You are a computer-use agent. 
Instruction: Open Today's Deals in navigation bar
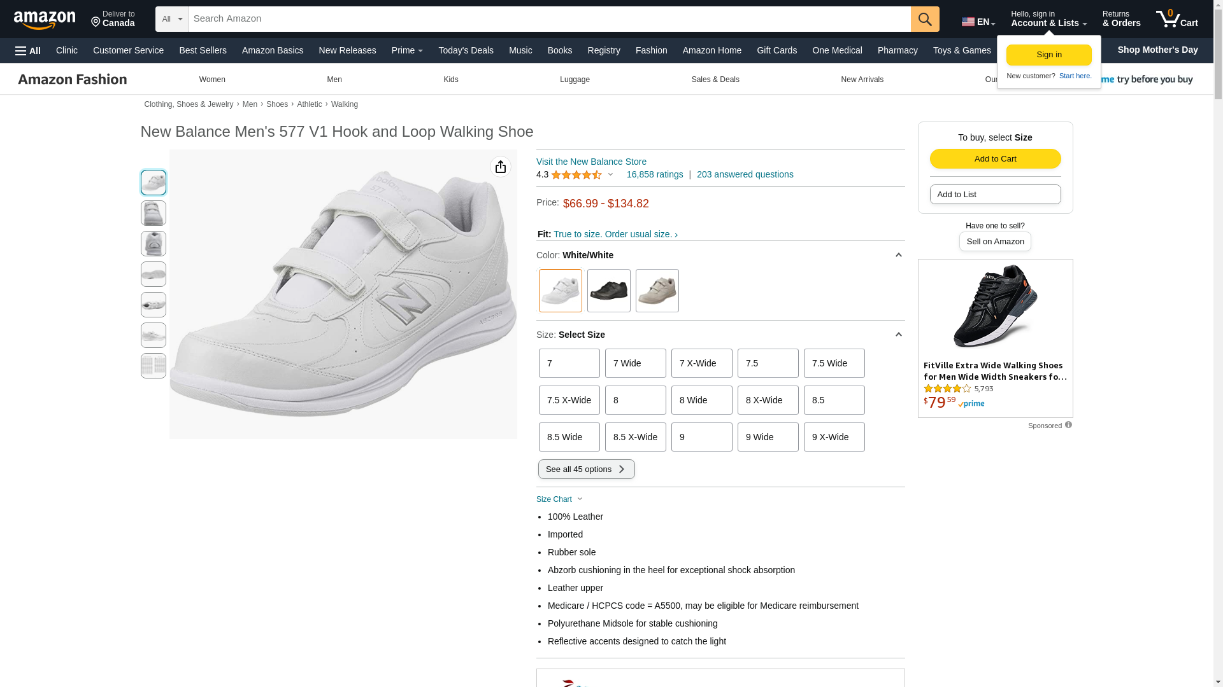[466, 50]
